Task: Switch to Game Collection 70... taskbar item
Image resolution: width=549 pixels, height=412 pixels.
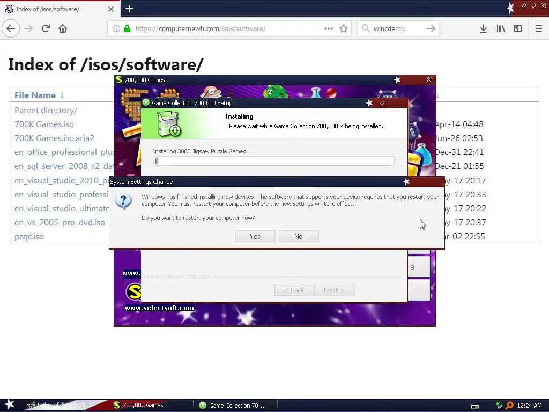Action: [x=235, y=406]
